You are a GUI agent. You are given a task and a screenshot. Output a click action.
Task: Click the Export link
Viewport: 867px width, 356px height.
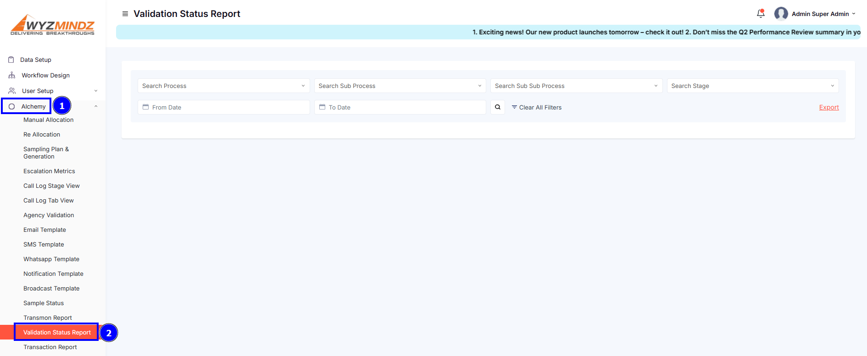coord(829,107)
